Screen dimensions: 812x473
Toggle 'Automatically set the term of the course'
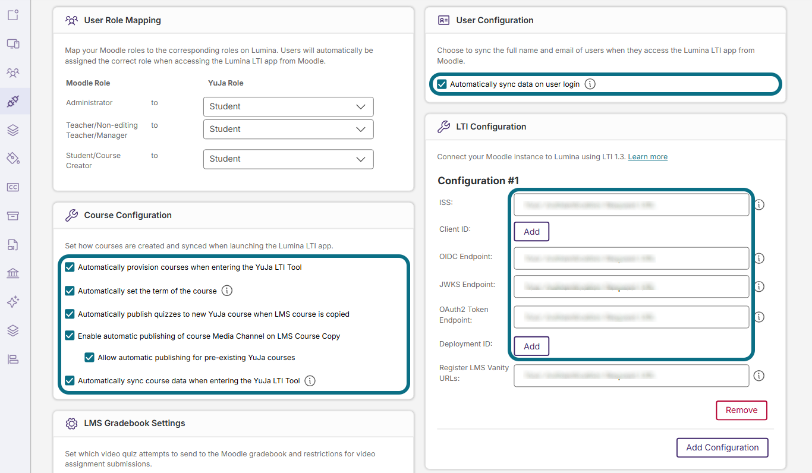tap(70, 291)
